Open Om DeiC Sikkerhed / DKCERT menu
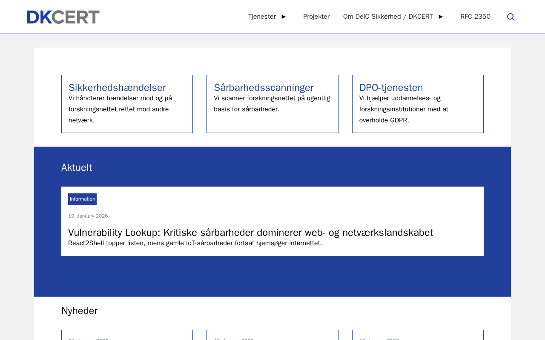The width and height of the screenshot is (545, 340). coord(388,17)
